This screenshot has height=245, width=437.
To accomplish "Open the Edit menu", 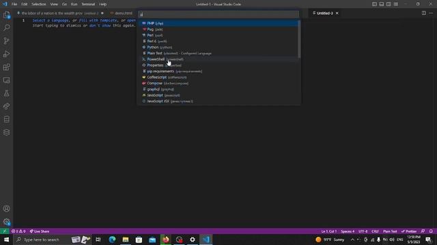I will tap(25, 4).
